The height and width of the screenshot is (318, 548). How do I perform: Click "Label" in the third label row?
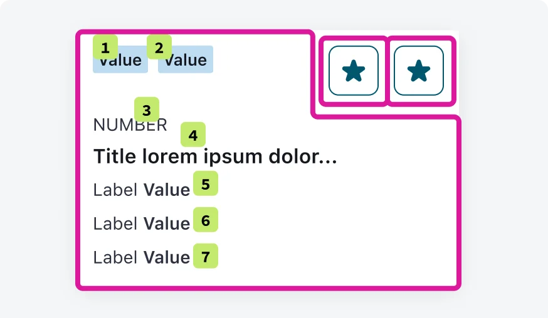(x=115, y=257)
